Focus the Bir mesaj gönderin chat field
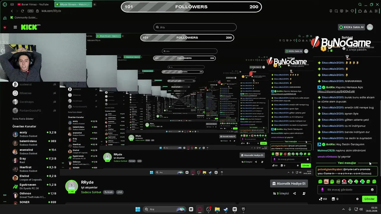 click(x=347, y=190)
